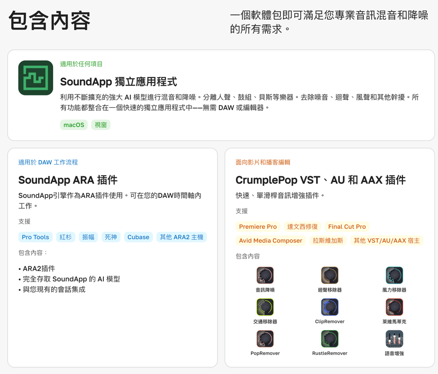Click the macOS platform tag
This screenshot has height=374, width=438.
tap(74, 125)
